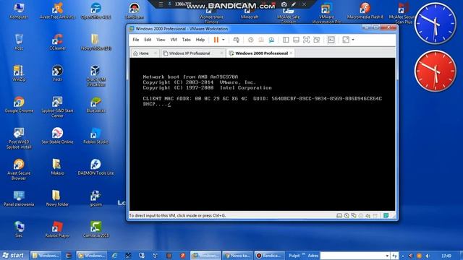The height and width of the screenshot is (260, 463).
Task: Select the Panel sterowania desktop icon
Action: (x=19, y=198)
